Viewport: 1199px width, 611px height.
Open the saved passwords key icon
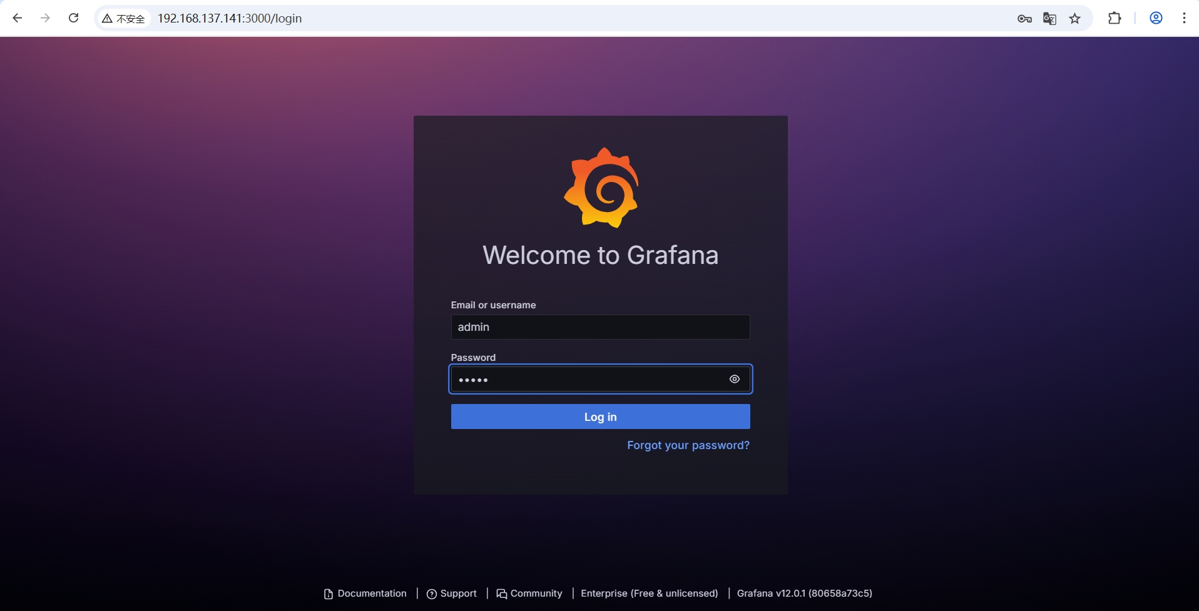click(1024, 19)
